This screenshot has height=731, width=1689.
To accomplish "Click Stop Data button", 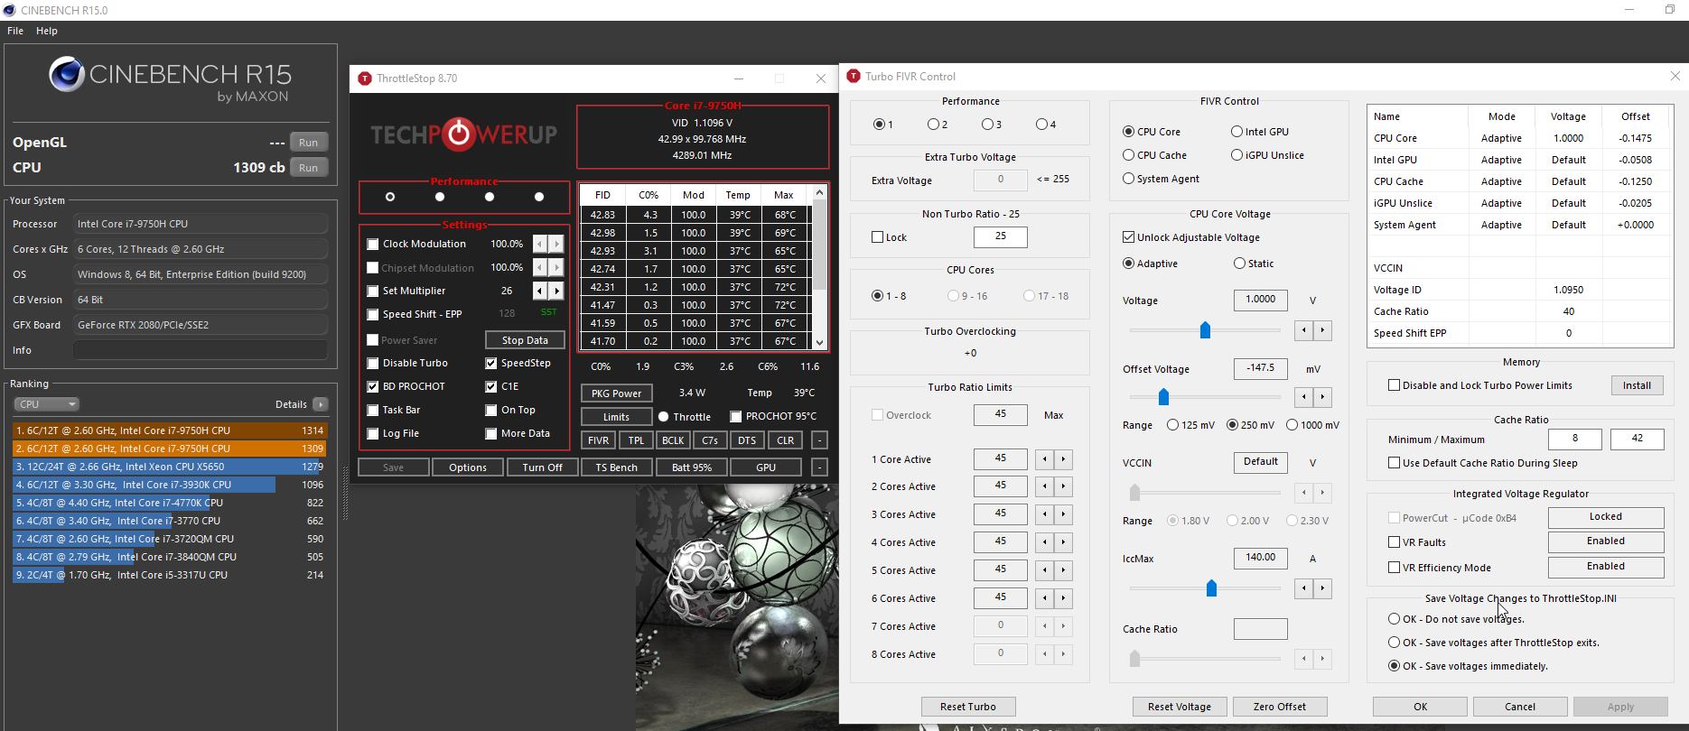I will [x=525, y=340].
